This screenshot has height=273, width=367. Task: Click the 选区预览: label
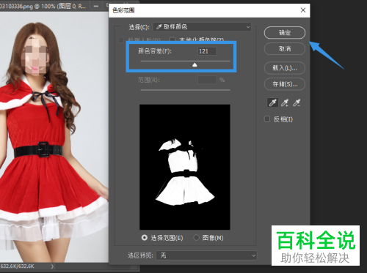140,255
